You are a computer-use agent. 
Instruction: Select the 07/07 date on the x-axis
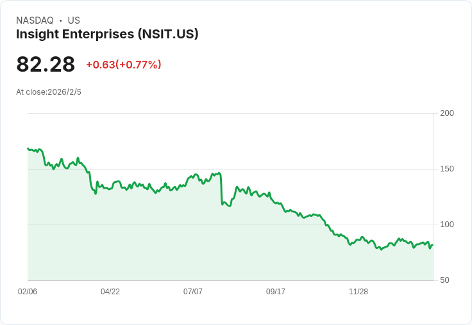point(193,292)
